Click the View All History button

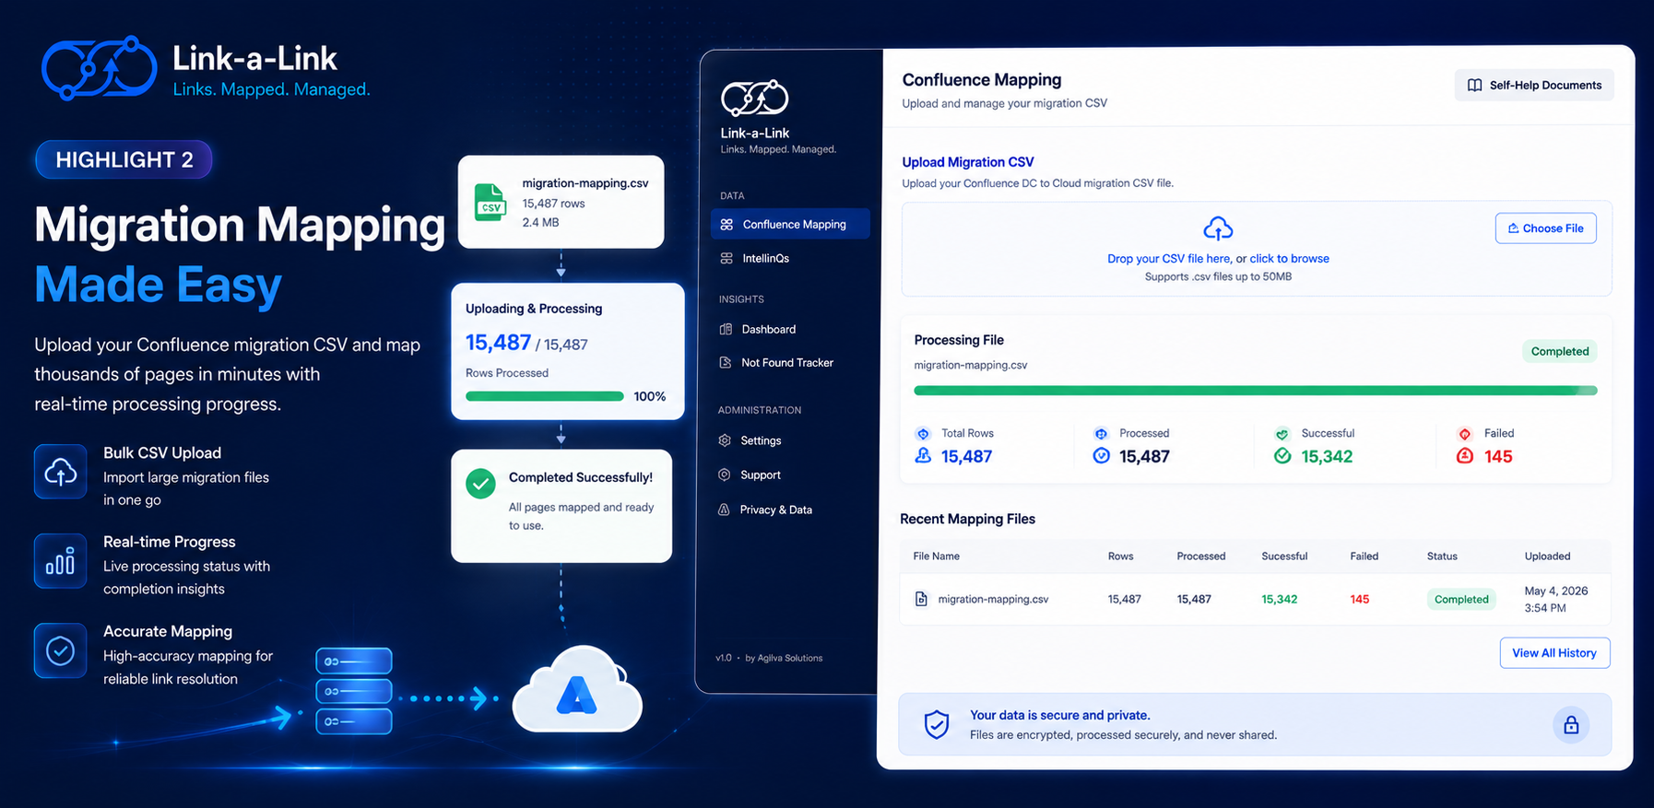coord(1554,653)
